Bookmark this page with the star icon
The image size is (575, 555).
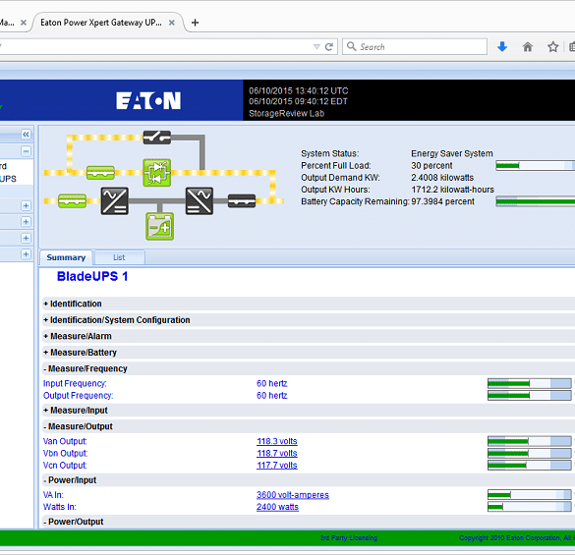click(x=552, y=46)
